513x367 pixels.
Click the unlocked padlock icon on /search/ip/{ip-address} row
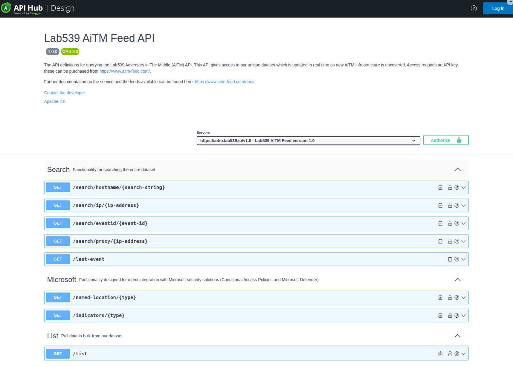[450, 205]
